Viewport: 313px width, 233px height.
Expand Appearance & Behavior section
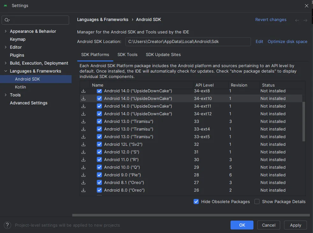pyautogui.click(x=6, y=31)
